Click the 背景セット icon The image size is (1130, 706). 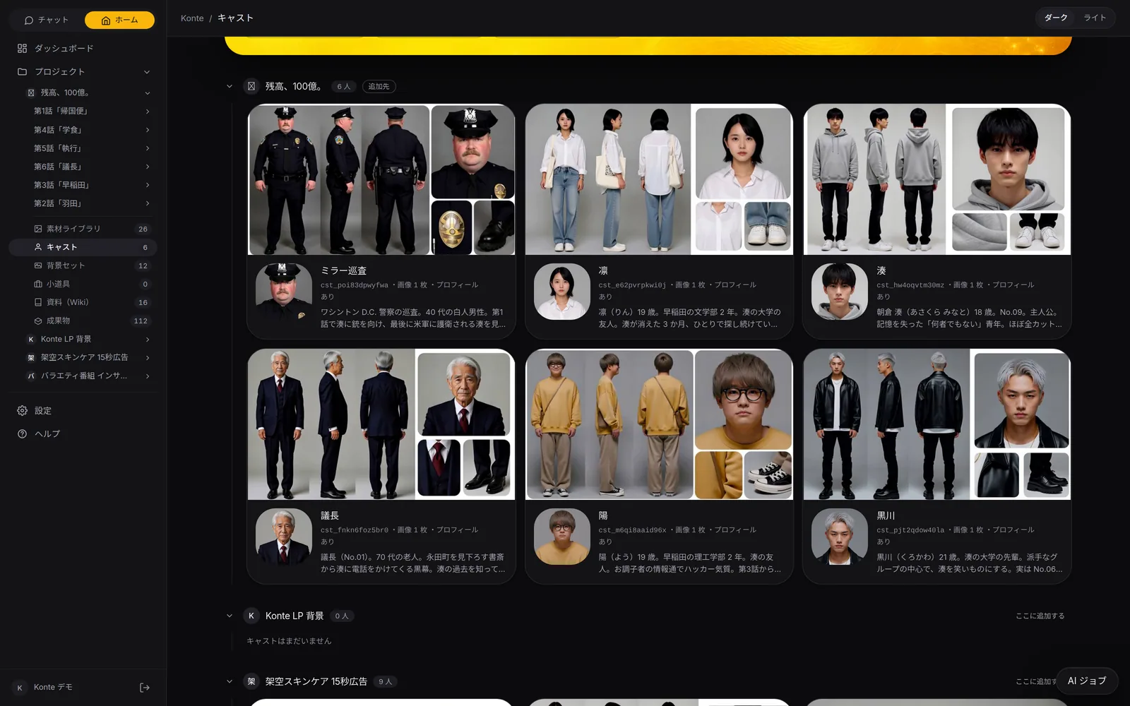(38, 265)
